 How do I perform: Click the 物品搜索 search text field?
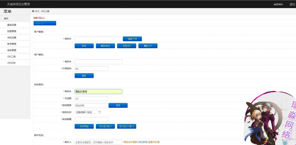point(91,105)
